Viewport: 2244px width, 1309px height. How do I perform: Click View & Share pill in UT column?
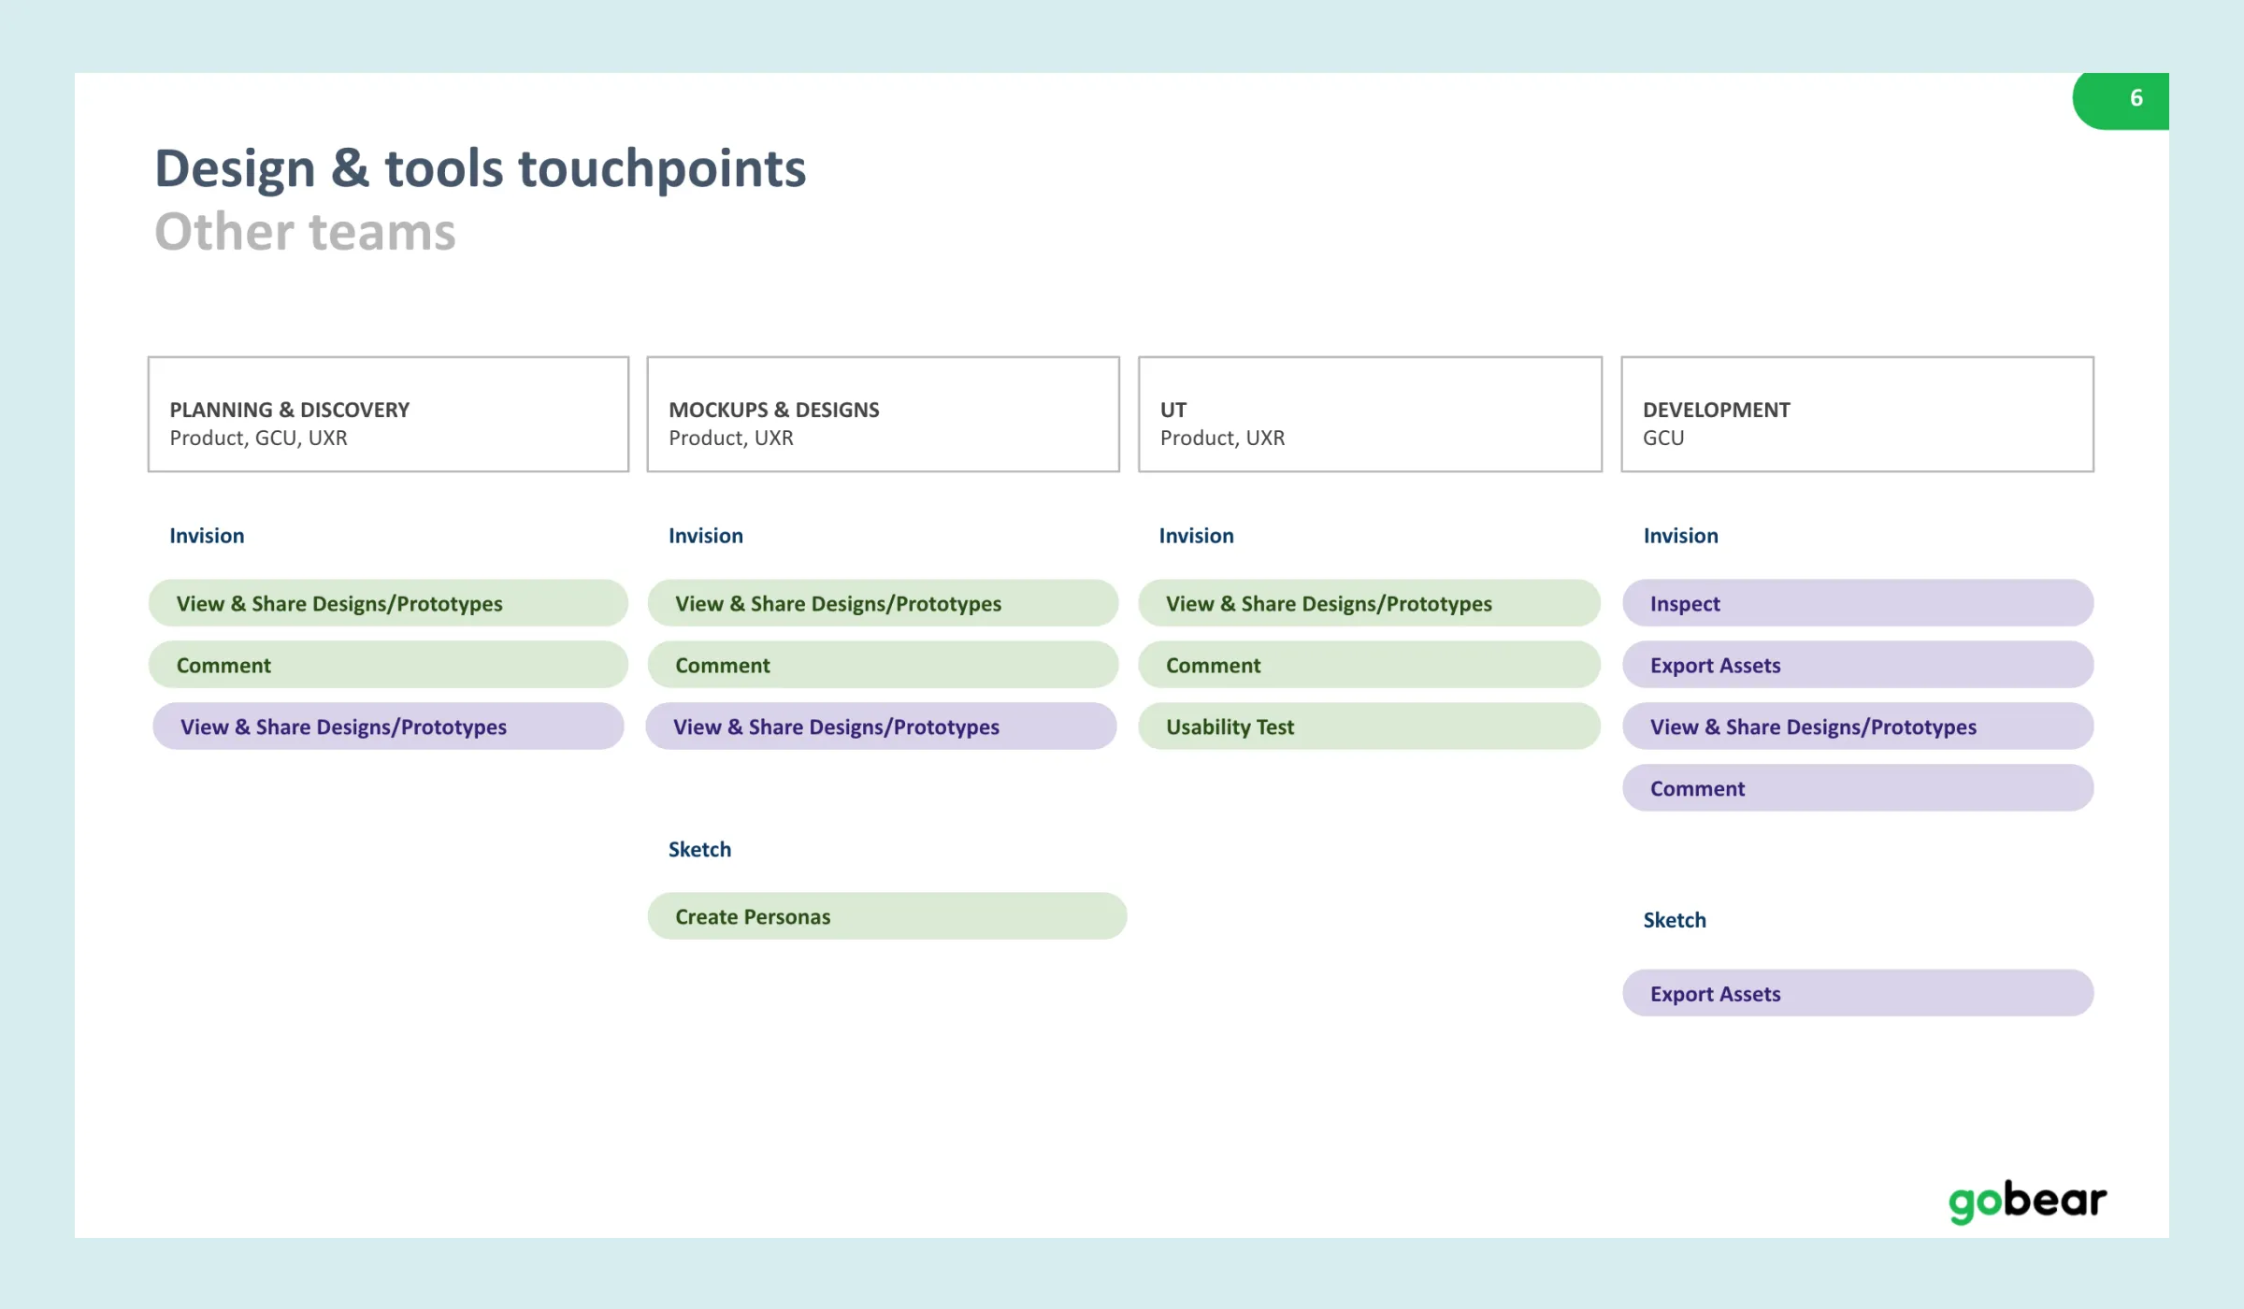point(1369,603)
